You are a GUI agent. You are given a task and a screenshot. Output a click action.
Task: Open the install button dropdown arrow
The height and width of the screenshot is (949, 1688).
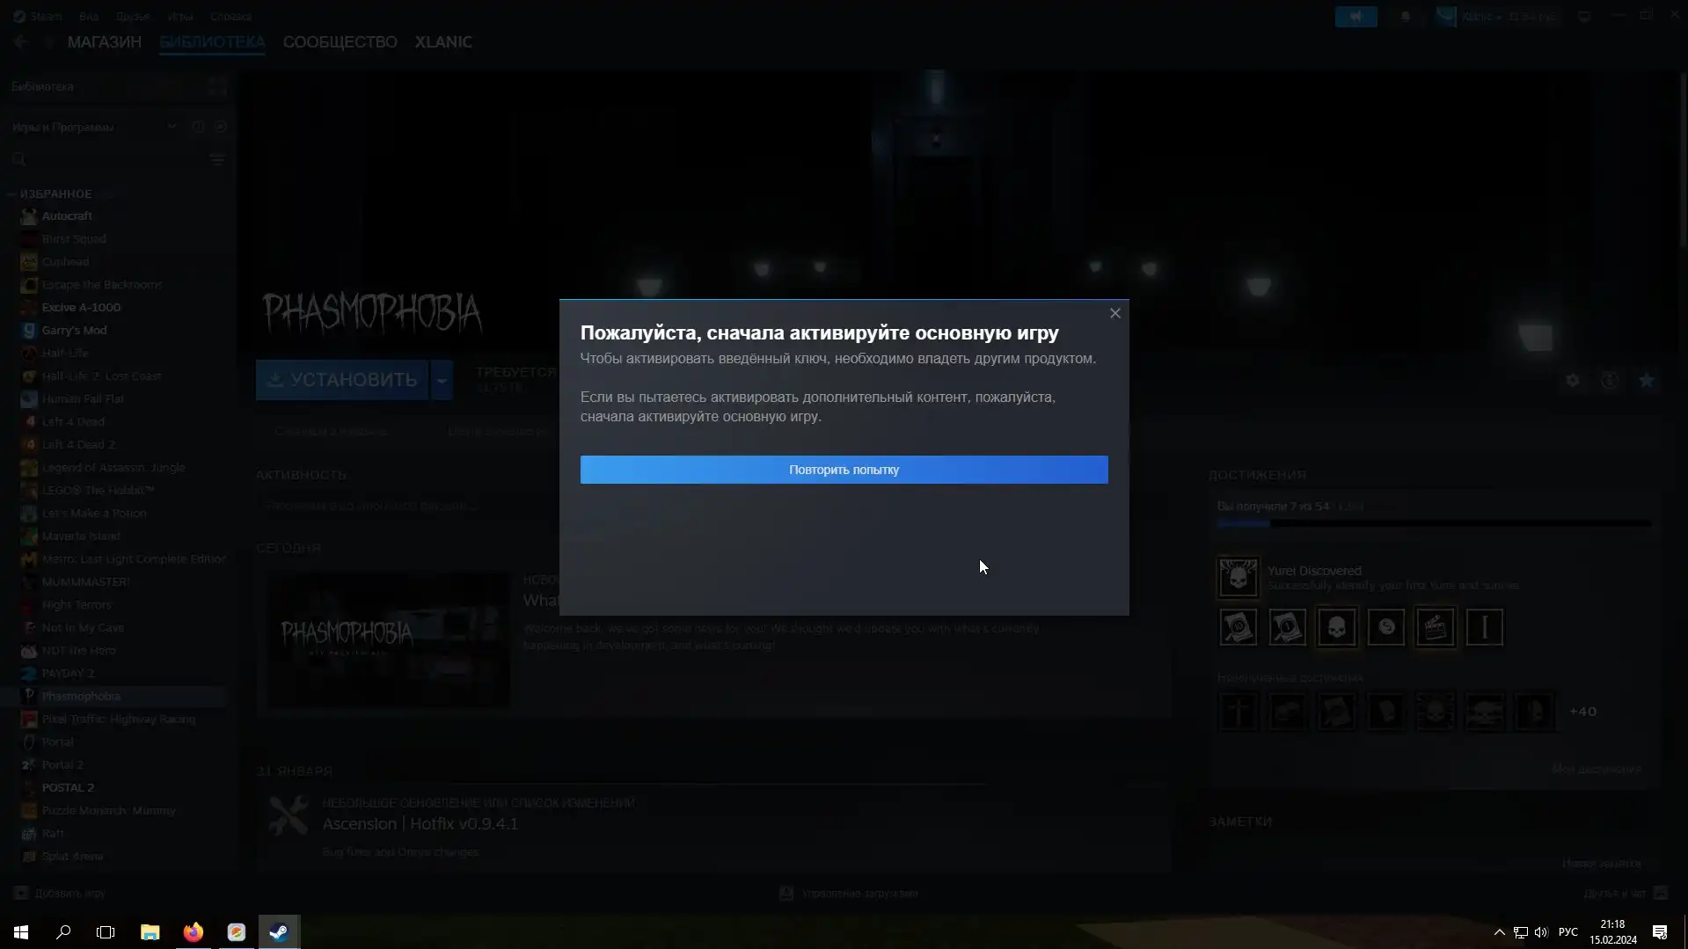point(442,379)
